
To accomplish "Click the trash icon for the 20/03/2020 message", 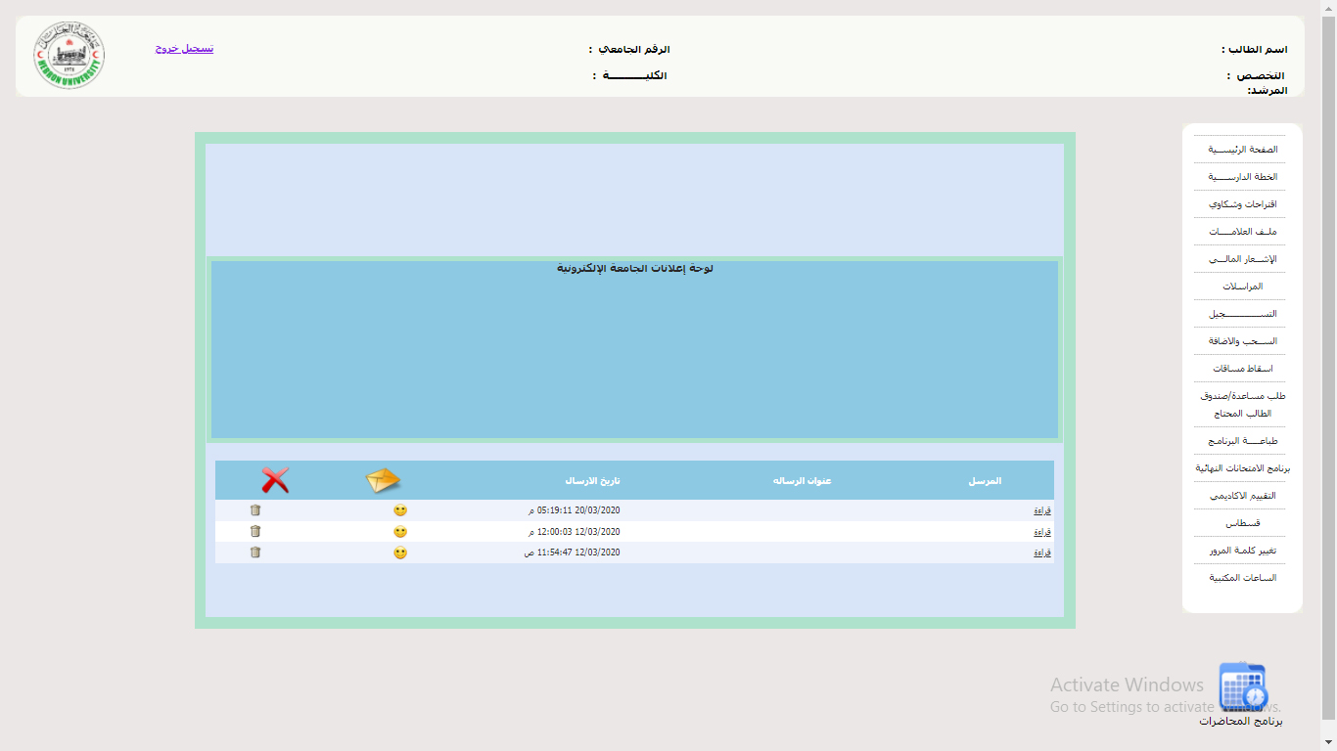I will point(255,509).
